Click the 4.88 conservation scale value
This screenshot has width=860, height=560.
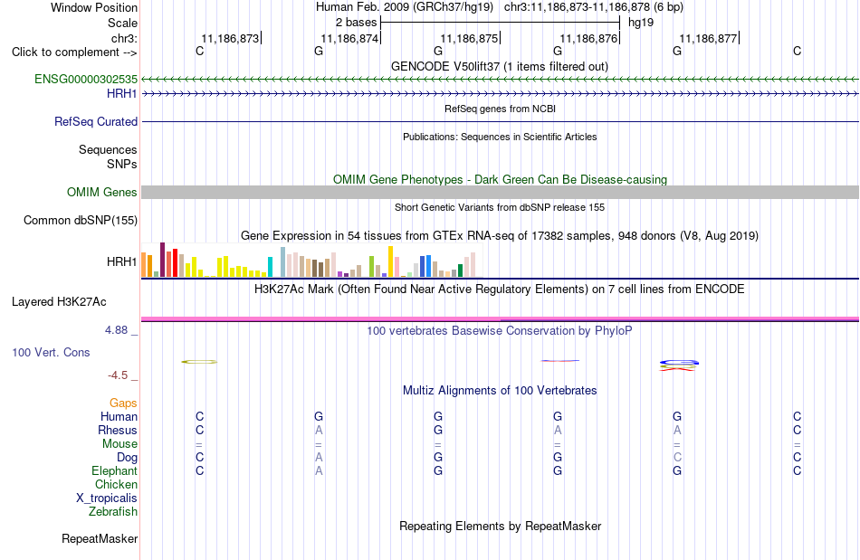click(116, 330)
